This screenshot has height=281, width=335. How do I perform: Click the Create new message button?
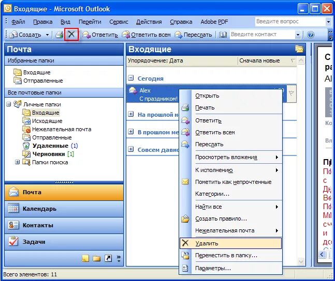point(25,35)
